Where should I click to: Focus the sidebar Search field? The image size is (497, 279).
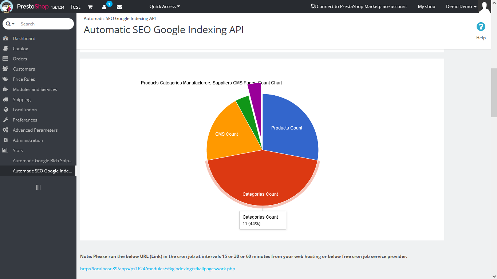pos(46,24)
